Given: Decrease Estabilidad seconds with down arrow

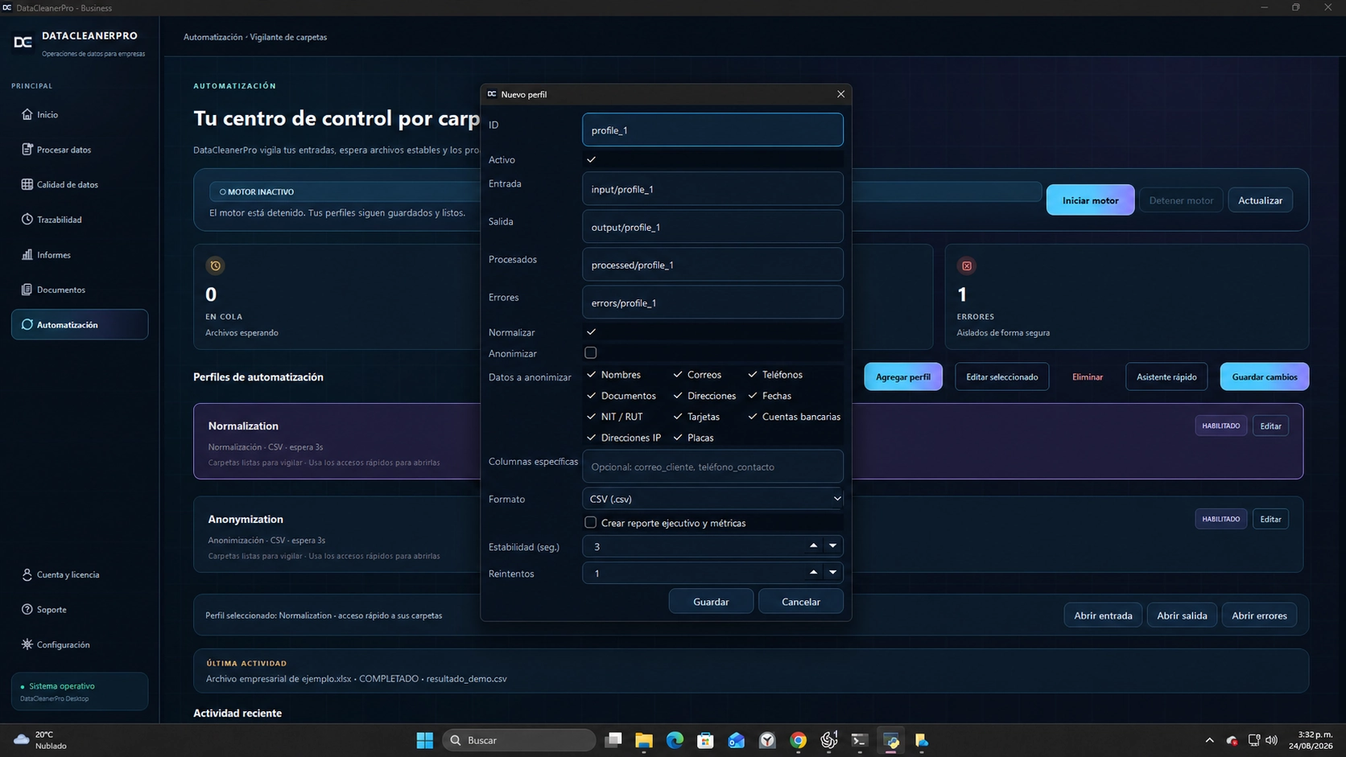Looking at the screenshot, I should (x=832, y=545).
